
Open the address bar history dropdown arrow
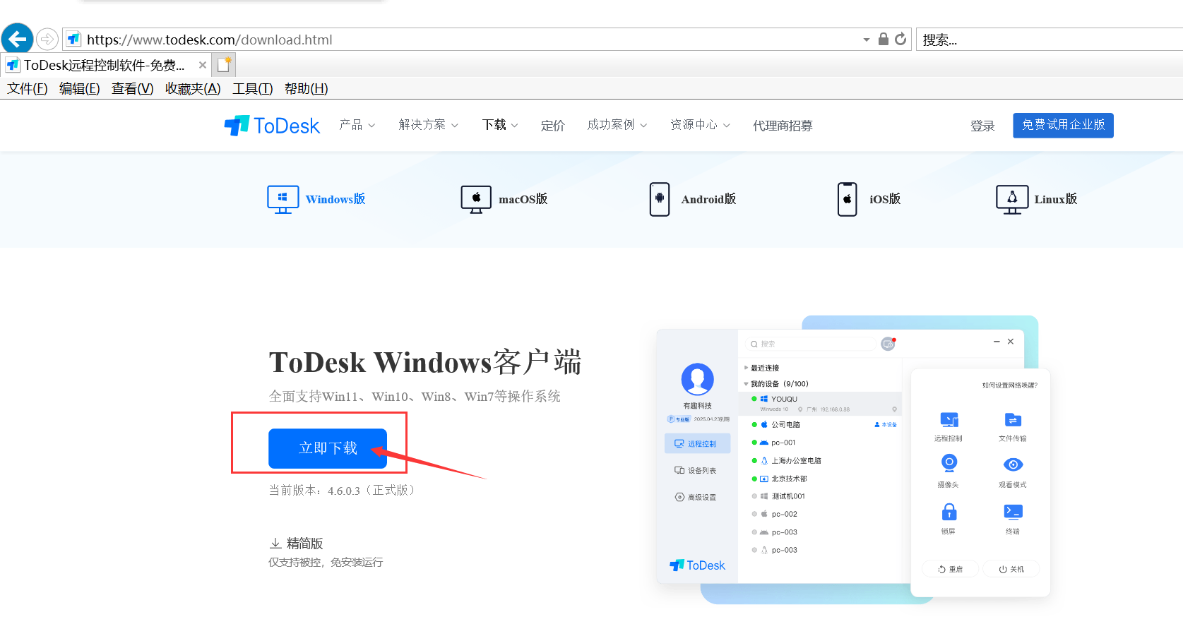point(867,40)
